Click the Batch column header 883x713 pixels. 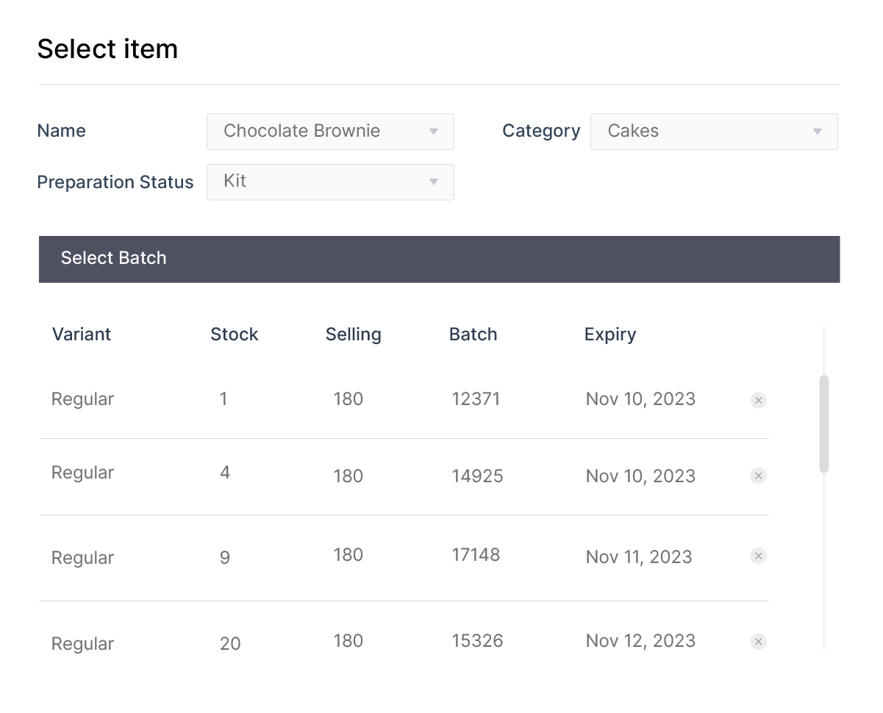pyautogui.click(x=473, y=334)
